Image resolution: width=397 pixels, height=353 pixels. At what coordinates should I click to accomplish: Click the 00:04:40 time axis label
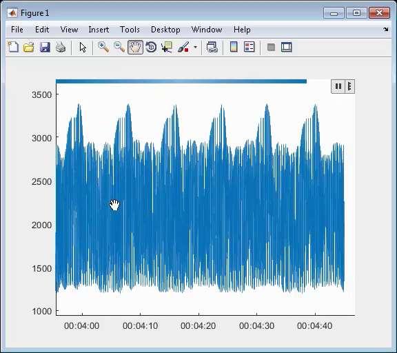click(x=315, y=325)
